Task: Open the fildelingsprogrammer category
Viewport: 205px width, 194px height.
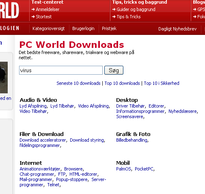Action: click(40, 145)
